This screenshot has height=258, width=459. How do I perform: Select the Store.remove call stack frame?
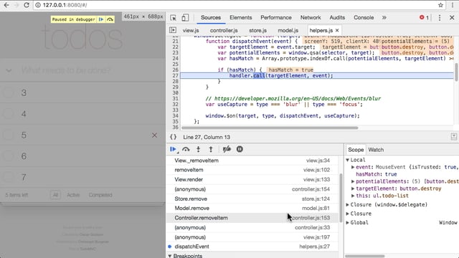pos(252,199)
